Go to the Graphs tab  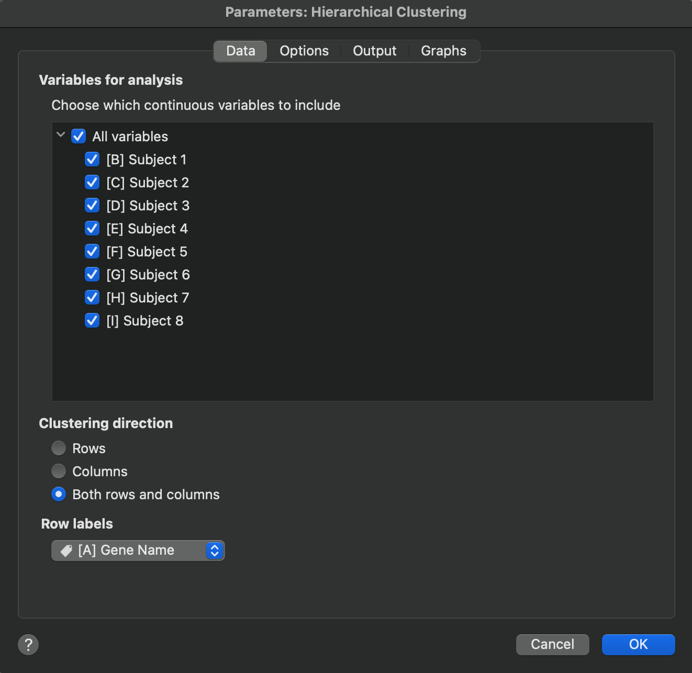(x=443, y=51)
